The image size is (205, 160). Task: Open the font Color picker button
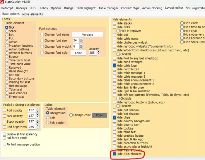[x=78, y=53]
